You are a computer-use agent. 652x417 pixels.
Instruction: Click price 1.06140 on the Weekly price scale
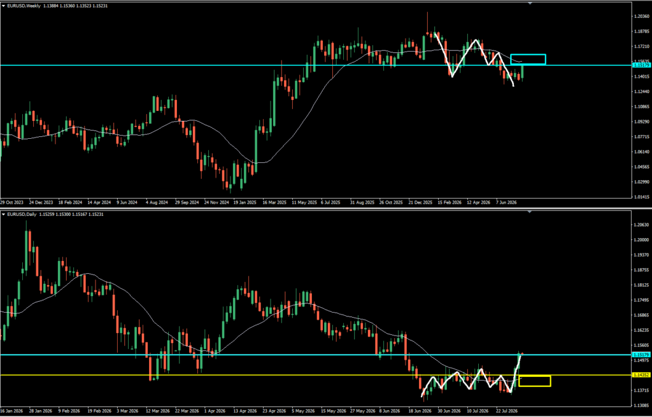pos(643,152)
